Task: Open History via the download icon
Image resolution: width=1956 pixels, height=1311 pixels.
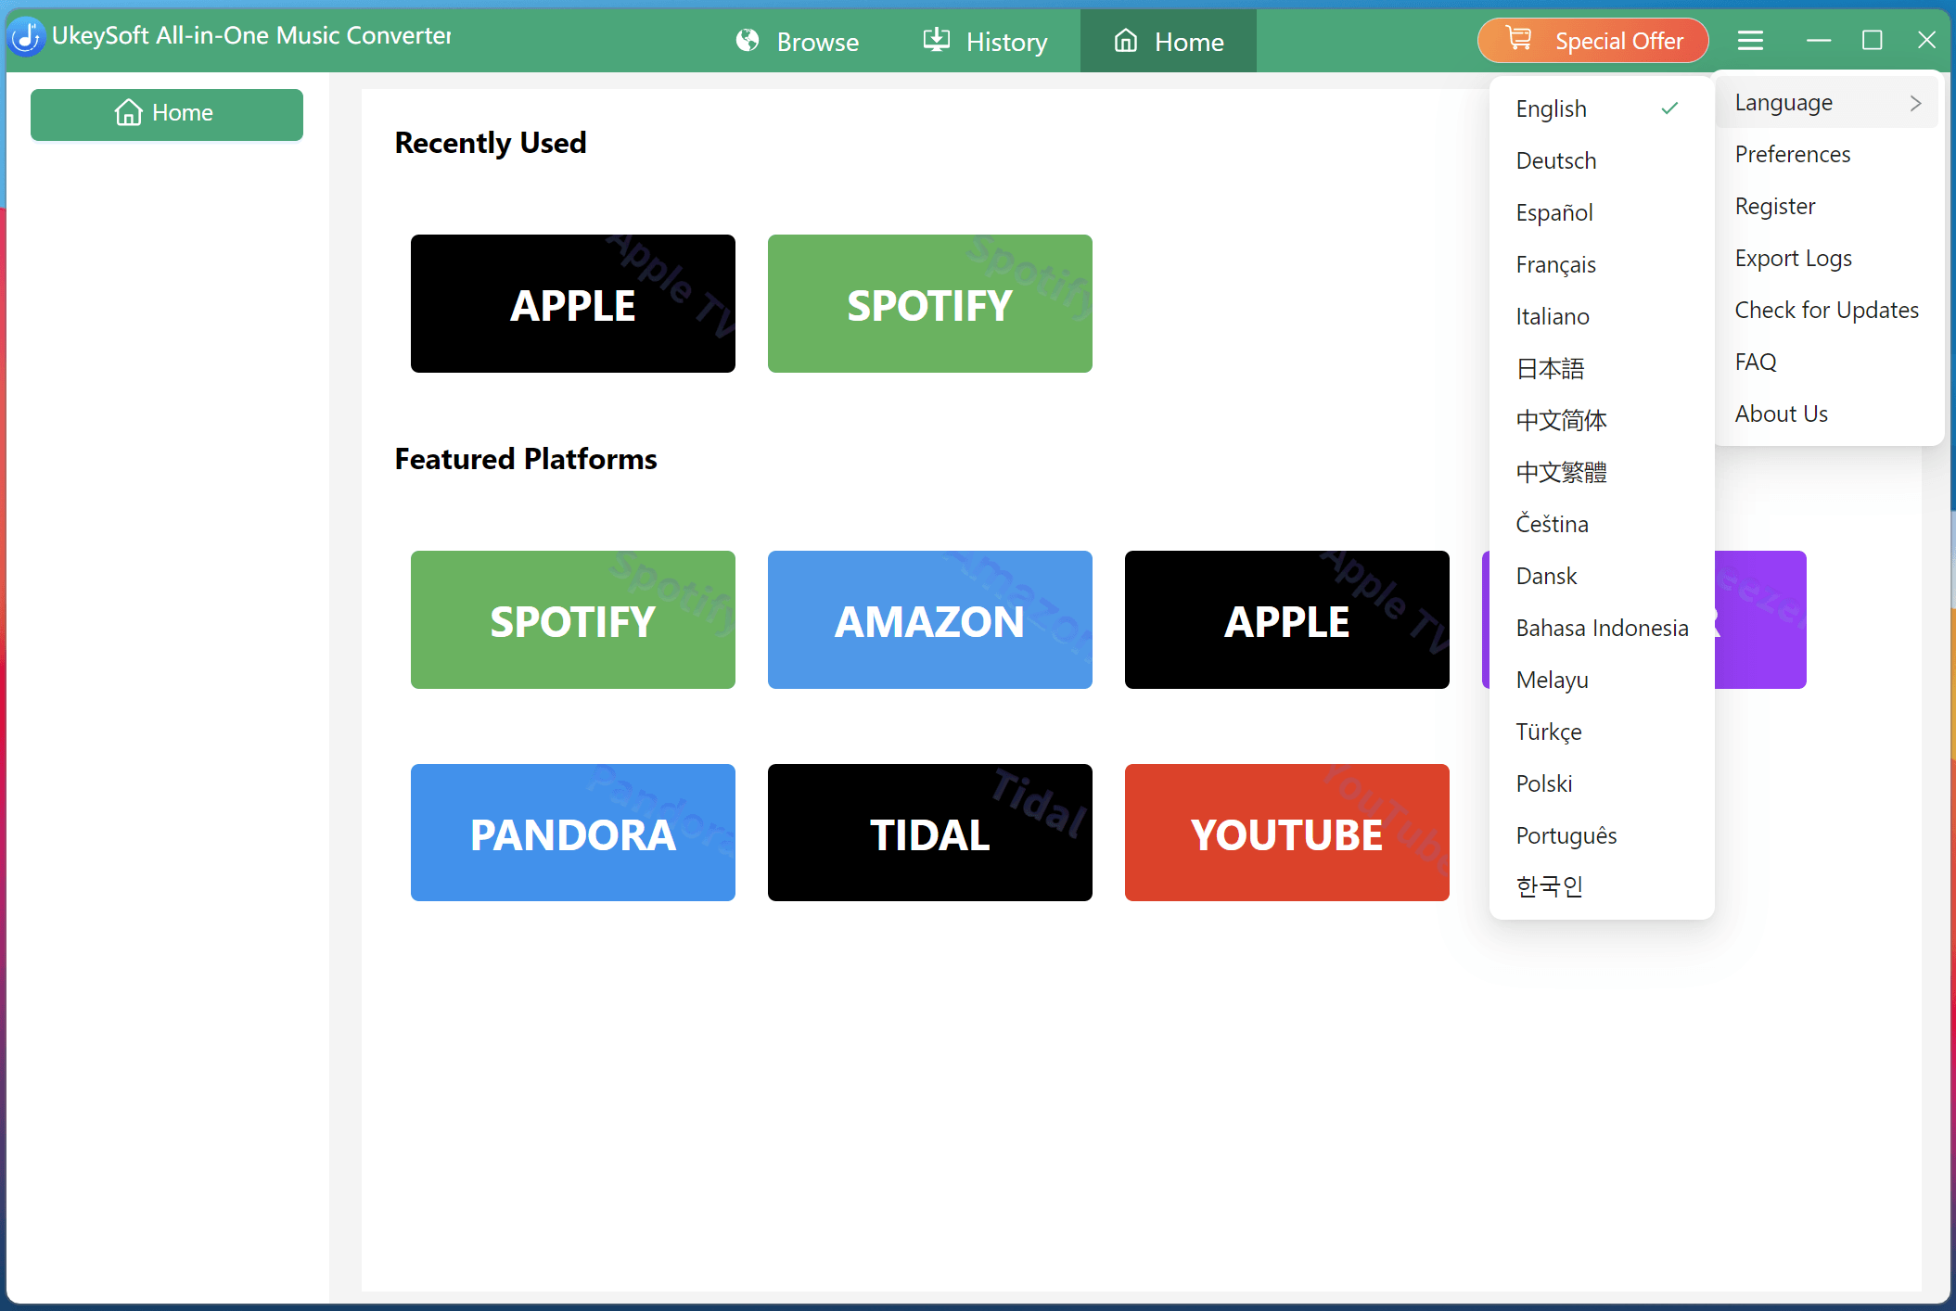Action: point(937,40)
